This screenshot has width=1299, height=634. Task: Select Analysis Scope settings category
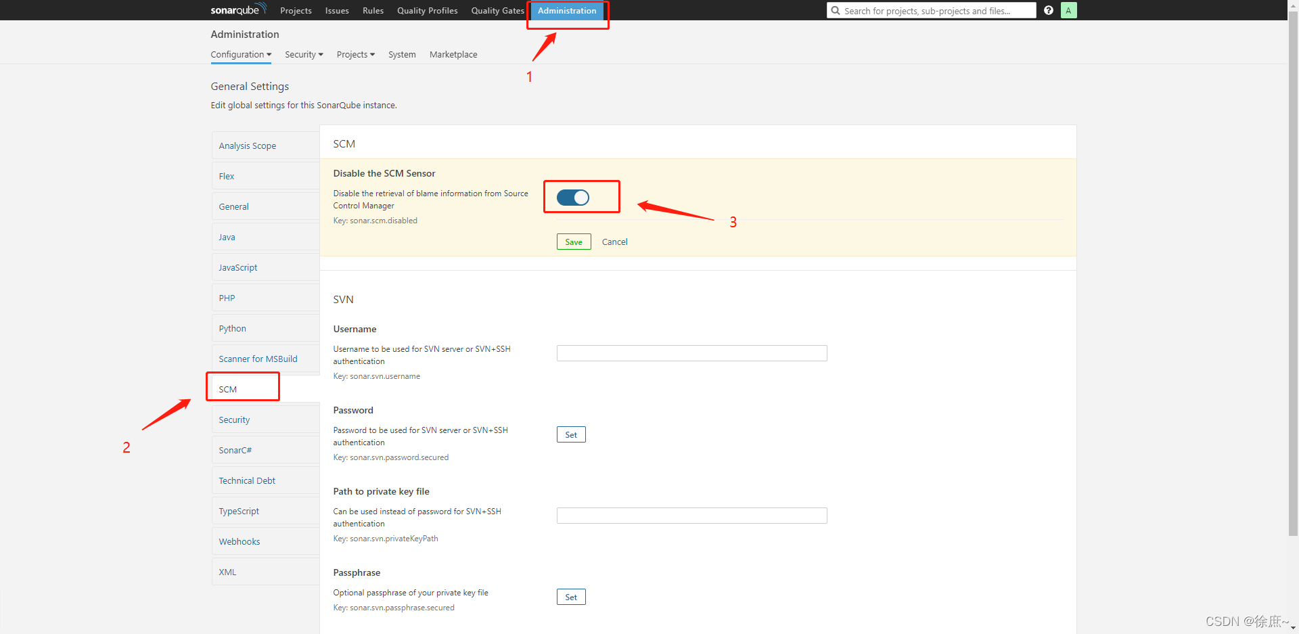[x=265, y=145]
